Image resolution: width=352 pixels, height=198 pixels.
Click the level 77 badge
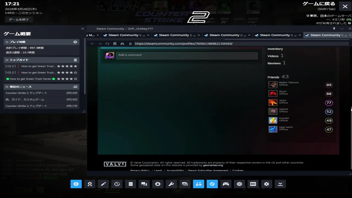click(x=329, y=103)
